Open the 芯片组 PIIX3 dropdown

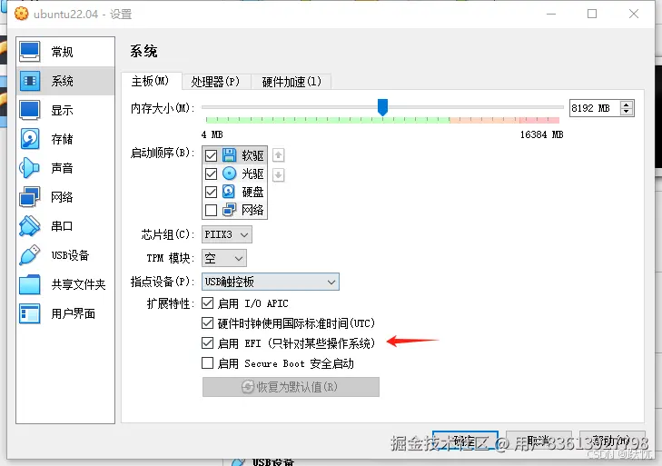click(227, 234)
